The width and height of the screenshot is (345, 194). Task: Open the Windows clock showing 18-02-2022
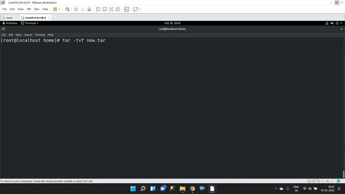(327, 189)
